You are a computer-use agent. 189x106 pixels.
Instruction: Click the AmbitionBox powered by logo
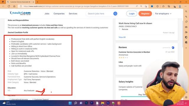(173, 48)
